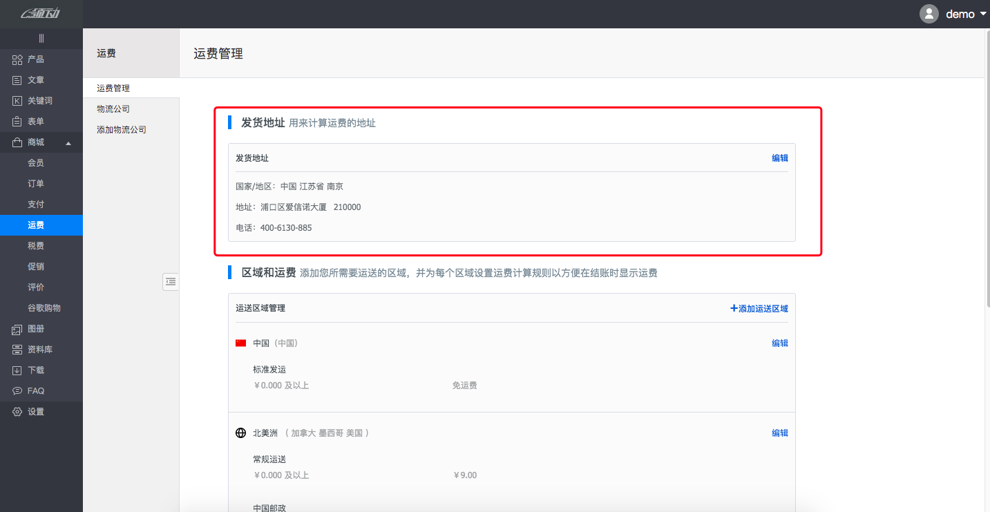The width and height of the screenshot is (990, 512).
Task: Open the 产品 (Products) section icon
Action: tap(17, 59)
